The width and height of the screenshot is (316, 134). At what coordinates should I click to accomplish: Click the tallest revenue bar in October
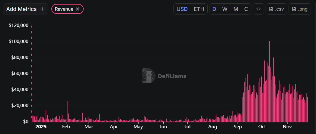point(269,82)
